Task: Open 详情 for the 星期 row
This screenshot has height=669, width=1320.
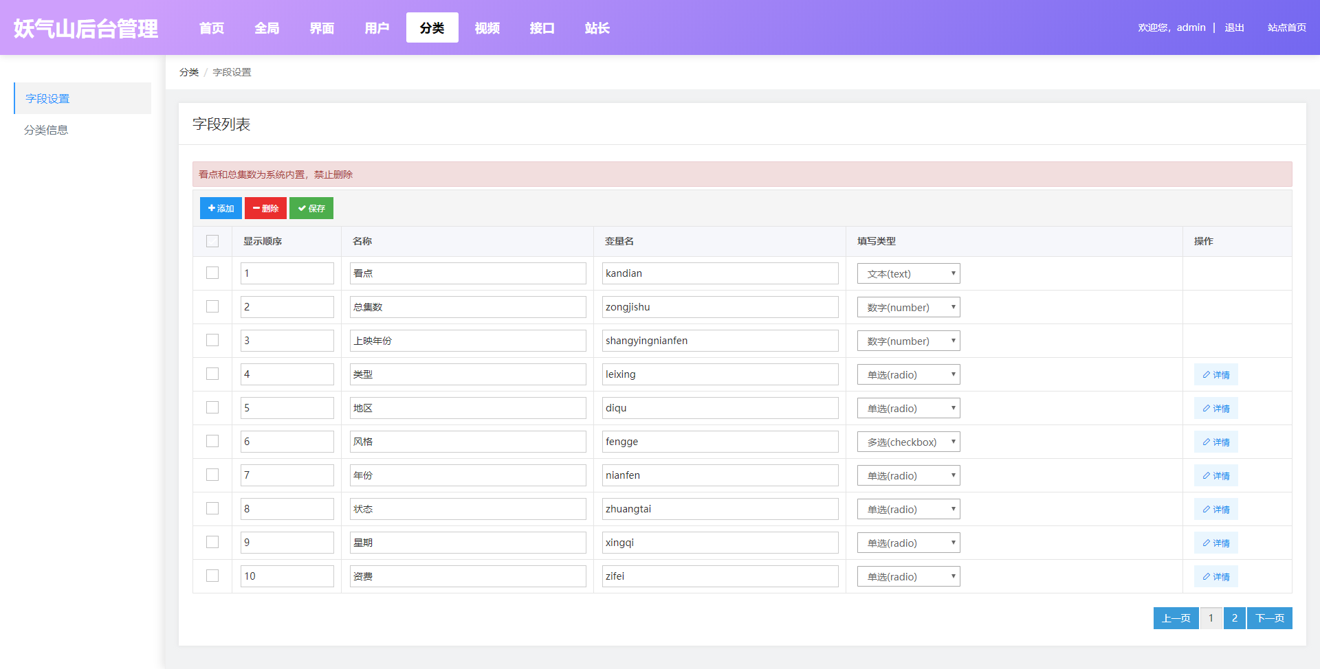Action: pyautogui.click(x=1215, y=543)
